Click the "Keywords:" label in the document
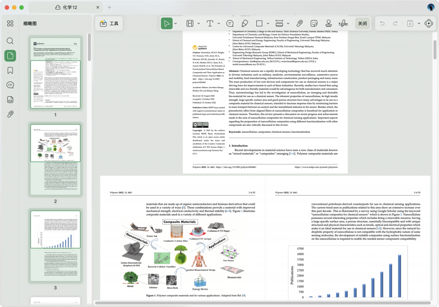The width and height of the screenshot is (439, 307). pyautogui.click(x=235, y=132)
